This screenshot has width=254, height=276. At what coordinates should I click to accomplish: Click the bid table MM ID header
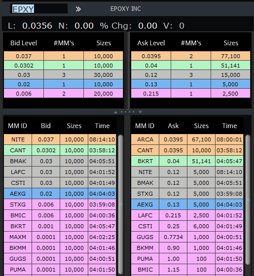pos(18,126)
